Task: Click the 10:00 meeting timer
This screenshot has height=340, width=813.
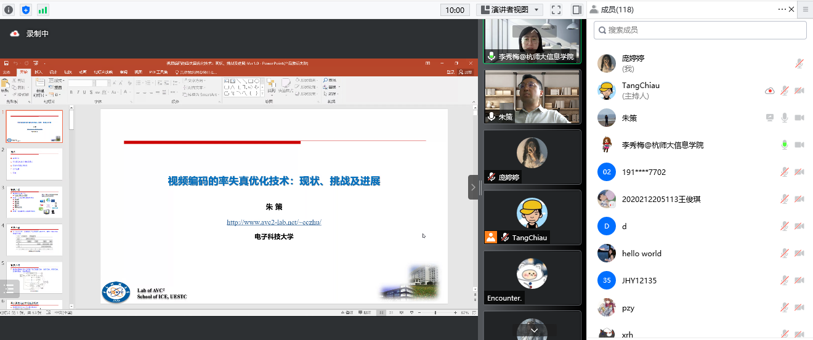Action: (455, 10)
